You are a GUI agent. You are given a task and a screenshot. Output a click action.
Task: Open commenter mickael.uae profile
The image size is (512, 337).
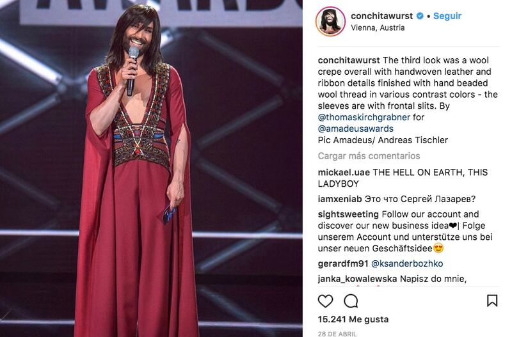point(344,172)
